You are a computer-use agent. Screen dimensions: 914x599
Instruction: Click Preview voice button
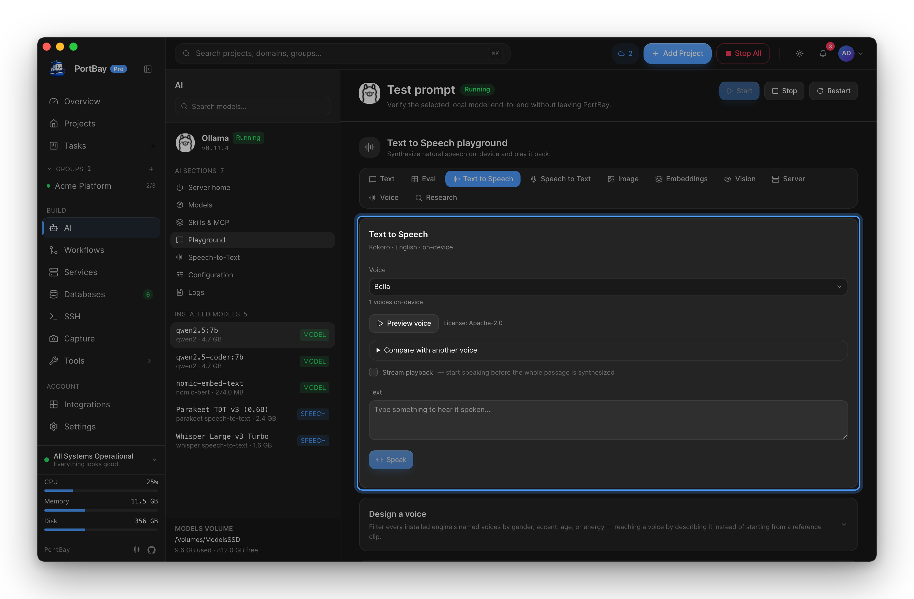[x=404, y=323]
